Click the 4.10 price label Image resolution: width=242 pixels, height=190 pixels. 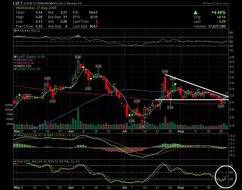tap(99, 66)
